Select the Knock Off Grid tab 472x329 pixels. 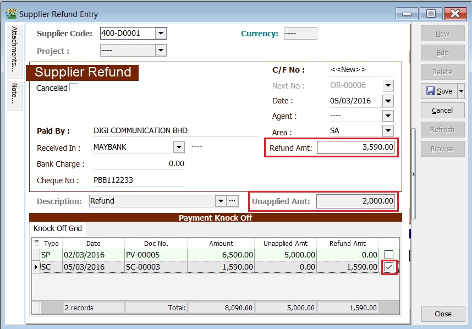(57, 228)
